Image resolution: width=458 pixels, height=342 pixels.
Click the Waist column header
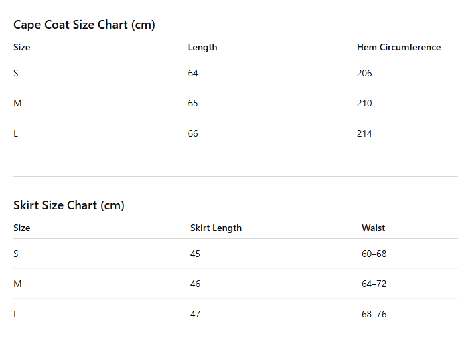pos(373,228)
